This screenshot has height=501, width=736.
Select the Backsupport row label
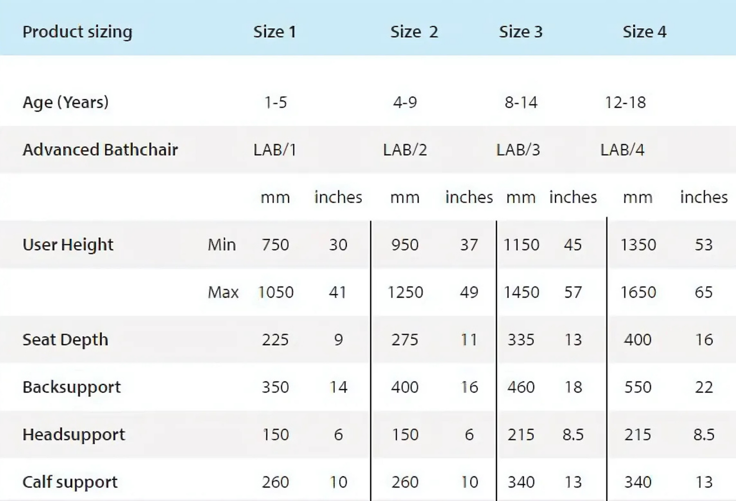click(x=72, y=387)
